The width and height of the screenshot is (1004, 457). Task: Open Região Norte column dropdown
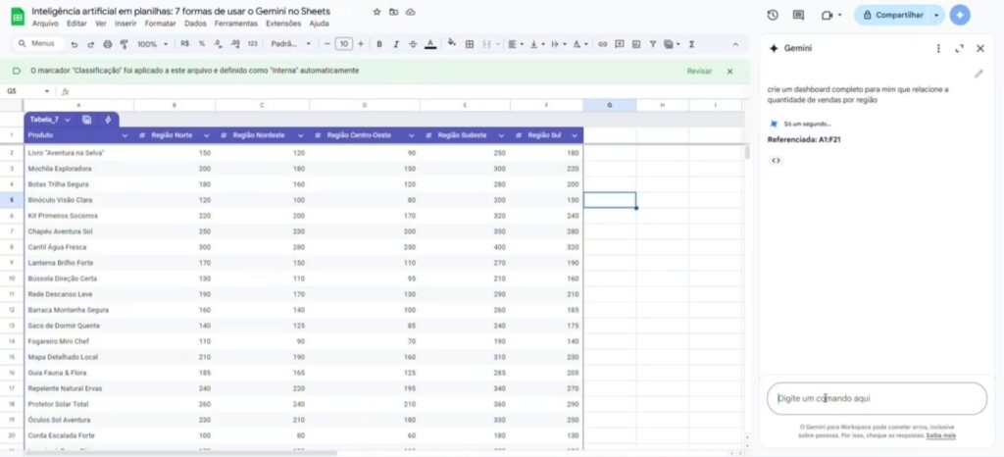[206, 135]
